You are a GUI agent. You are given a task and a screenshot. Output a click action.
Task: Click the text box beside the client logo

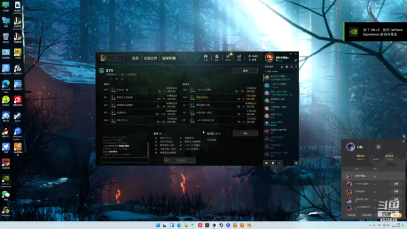pos(116,58)
